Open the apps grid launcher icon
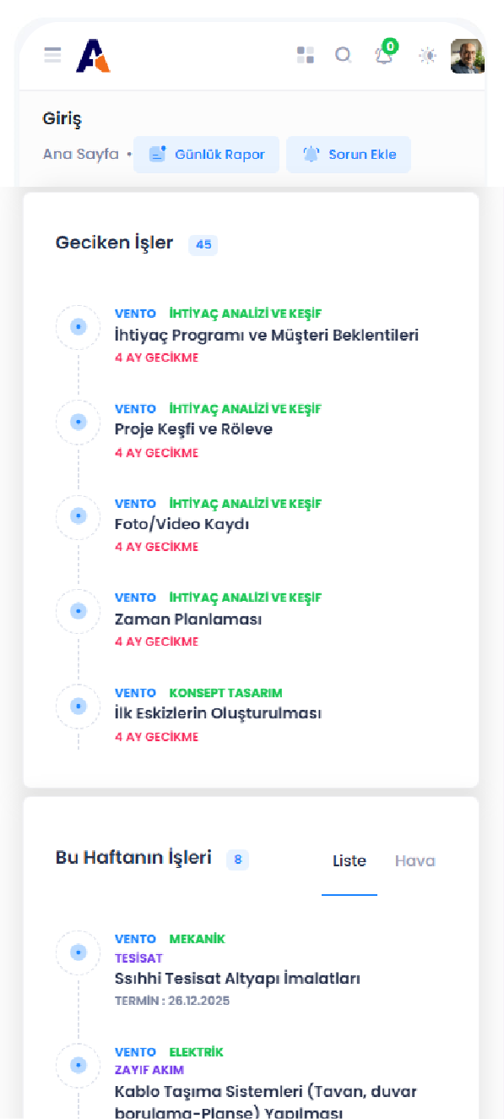 click(305, 54)
